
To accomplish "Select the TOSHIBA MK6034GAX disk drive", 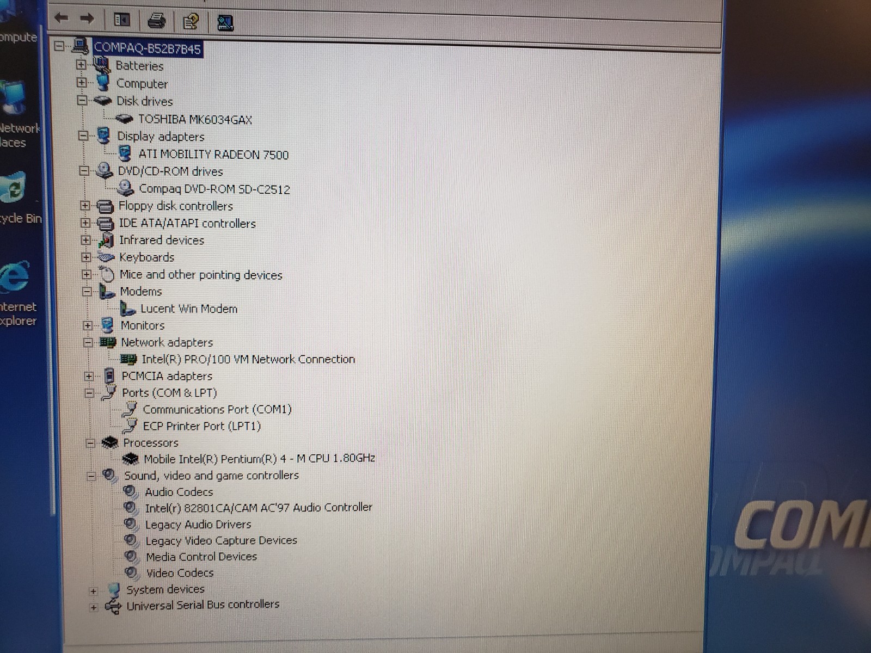I will (x=195, y=119).
